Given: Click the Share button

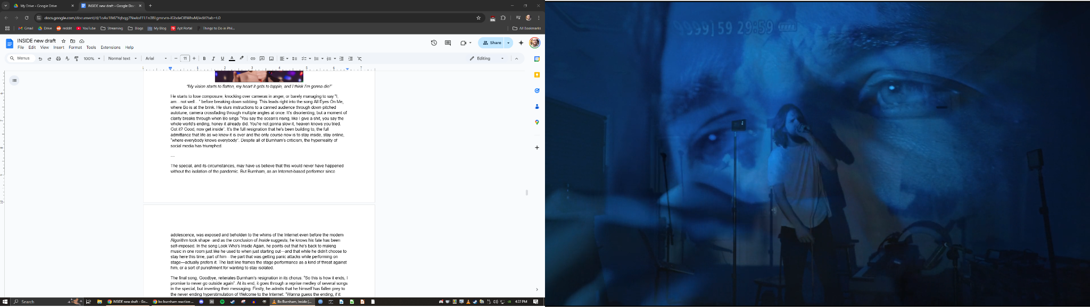Looking at the screenshot, I should (x=491, y=43).
